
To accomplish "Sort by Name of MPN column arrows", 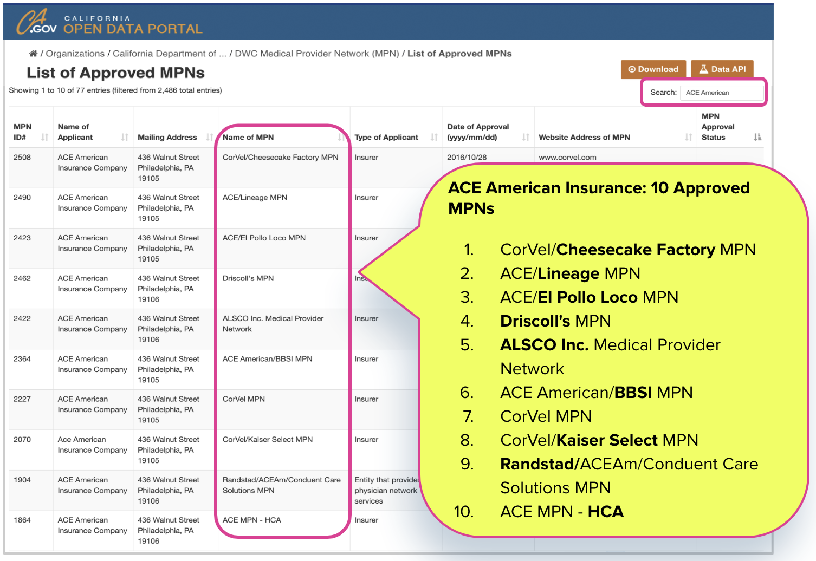I will [341, 137].
